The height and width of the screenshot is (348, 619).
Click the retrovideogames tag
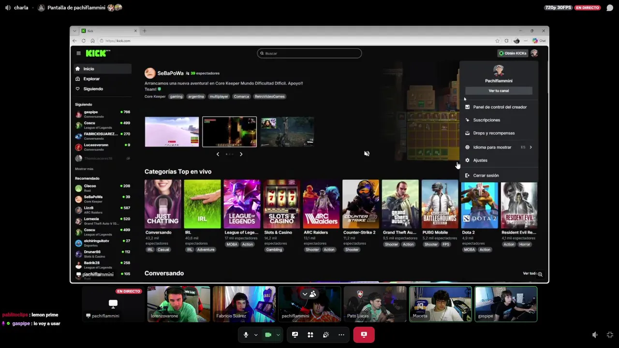[270, 96]
